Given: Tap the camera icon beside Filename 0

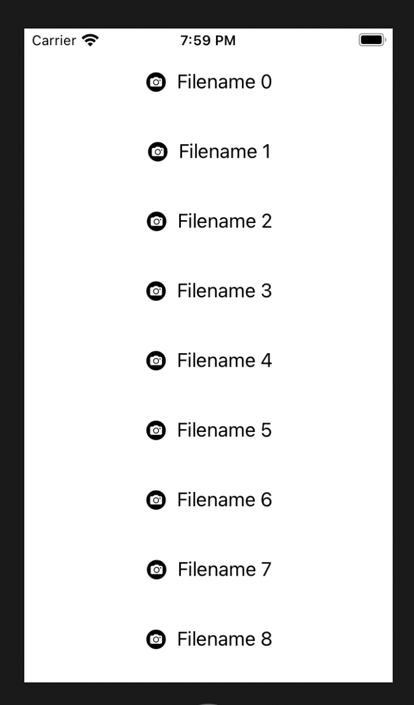Looking at the screenshot, I should 156,82.
